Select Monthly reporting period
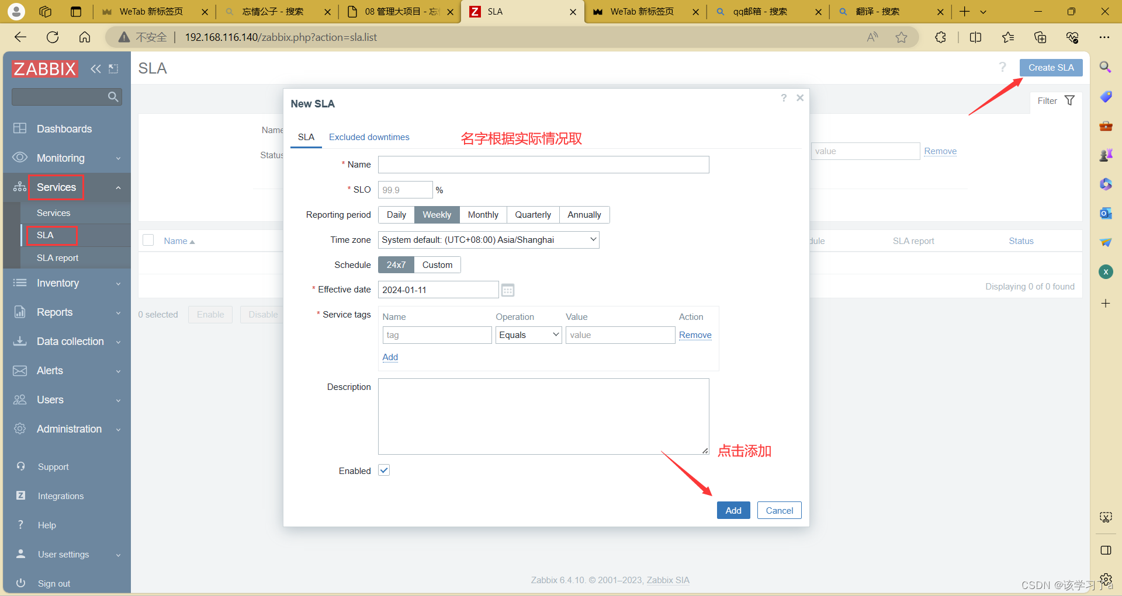This screenshot has width=1122, height=596. [x=483, y=215]
